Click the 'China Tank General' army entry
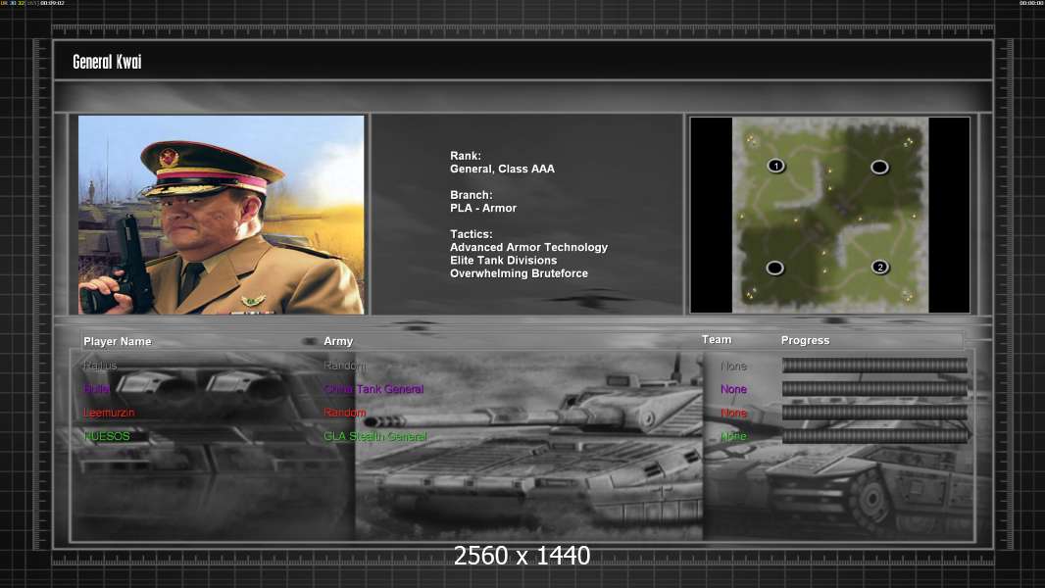1045x588 pixels. [x=373, y=389]
